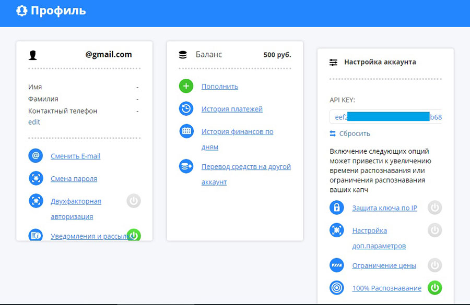This screenshot has height=305, width=470.
Task: Click the target icon for 100% recognition
Action: pyautogui.click(x=337, y=288)
